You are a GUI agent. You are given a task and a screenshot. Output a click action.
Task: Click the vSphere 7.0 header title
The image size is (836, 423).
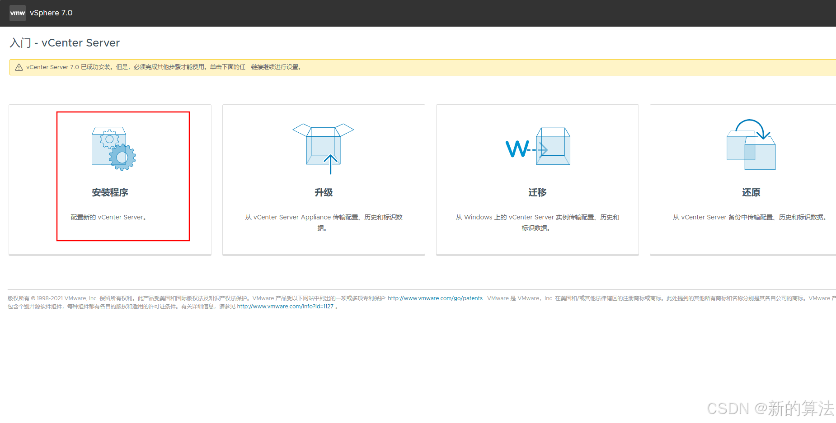[51, 13]
